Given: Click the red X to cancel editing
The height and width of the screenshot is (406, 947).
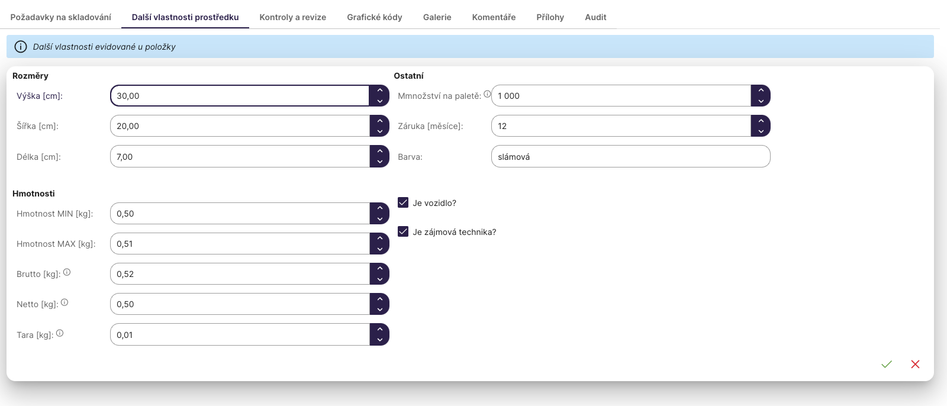Looking at the screenshot, I should point(915,364).
